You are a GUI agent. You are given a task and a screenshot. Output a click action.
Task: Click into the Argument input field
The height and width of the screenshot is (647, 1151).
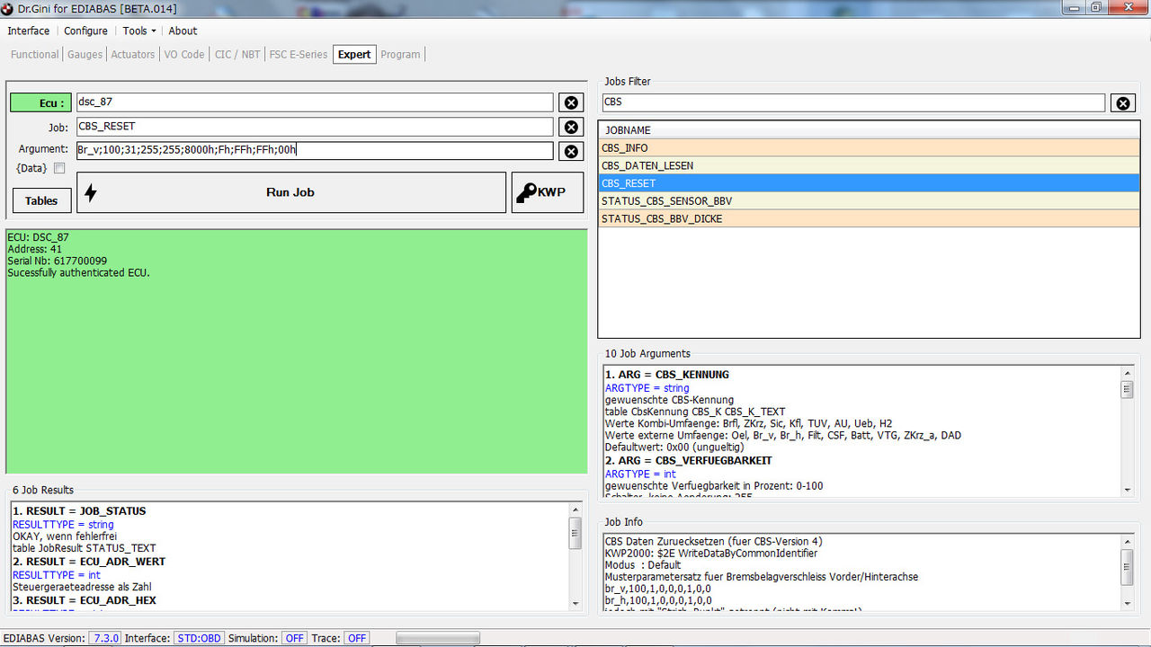tap(315, 150)
